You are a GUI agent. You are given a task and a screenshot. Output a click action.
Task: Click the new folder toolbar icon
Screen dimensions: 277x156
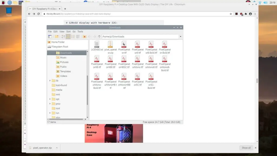[57, 37]
